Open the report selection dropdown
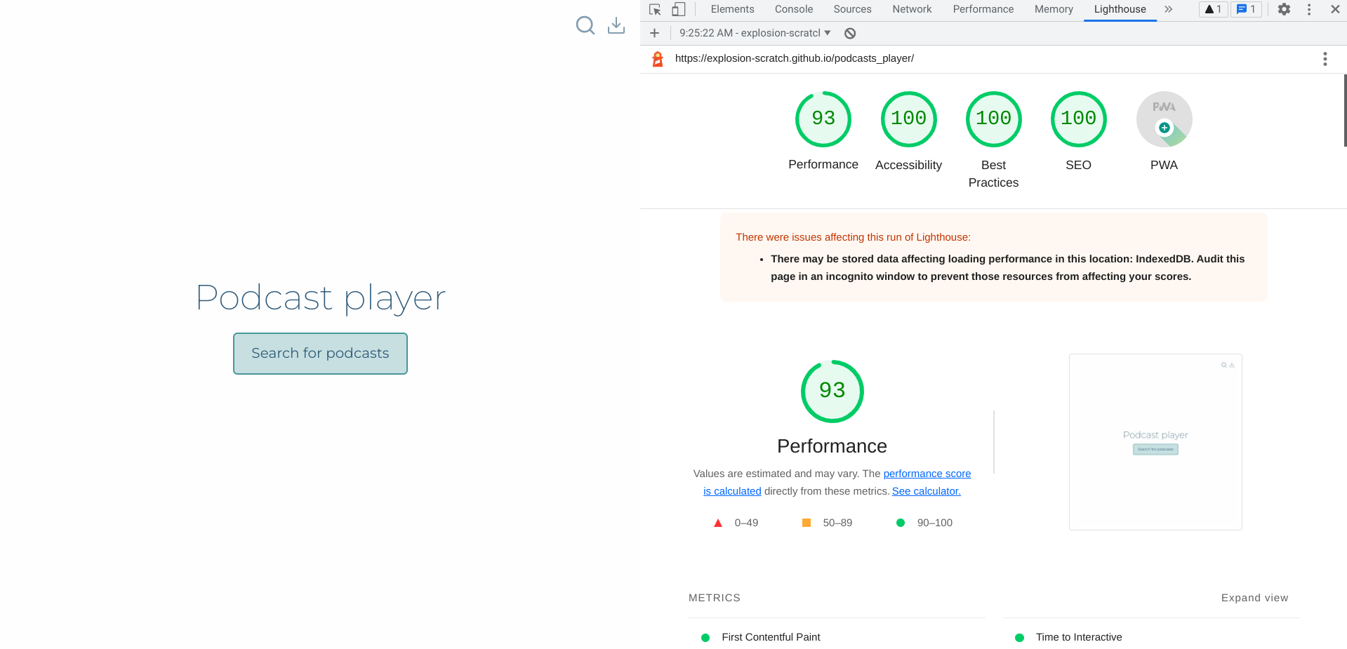Screen dimensions: 1347x649 (x=755, y=33)
